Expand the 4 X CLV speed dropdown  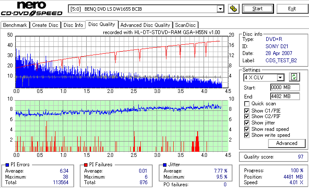click(280, 78)
